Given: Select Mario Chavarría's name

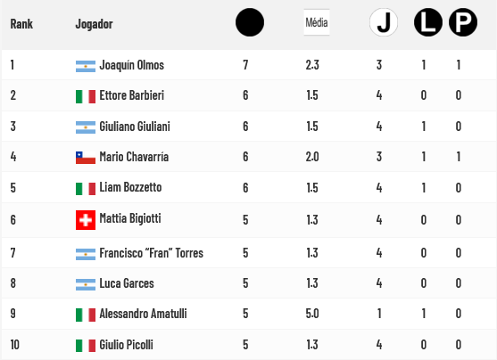Looking at the screenshot, I should point(134,157).
